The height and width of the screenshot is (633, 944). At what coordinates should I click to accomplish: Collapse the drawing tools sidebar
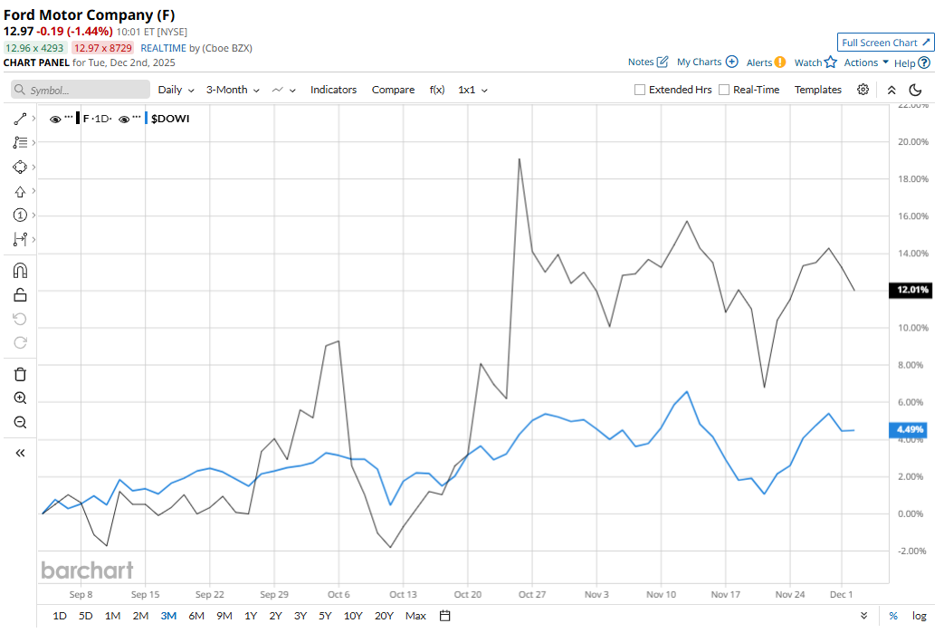(x=20, y=453)
